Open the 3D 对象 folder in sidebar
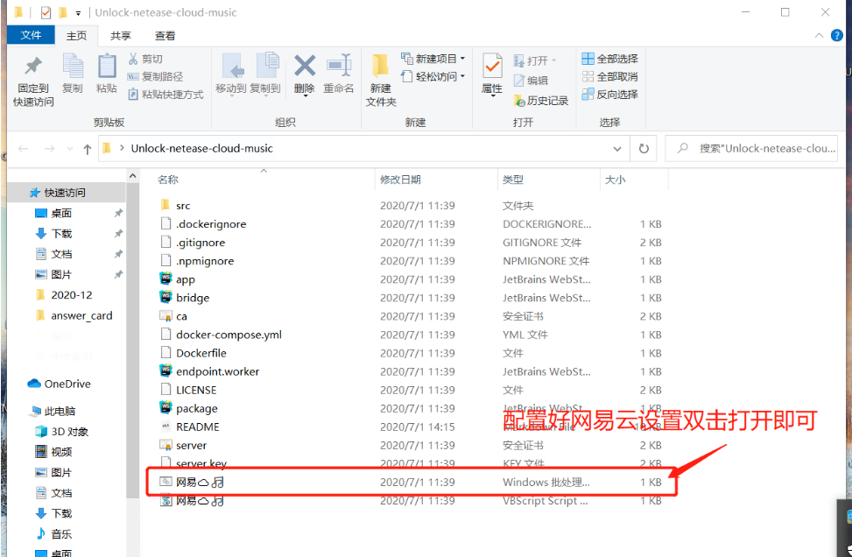The image size is (852, 557). click(62, 432)
